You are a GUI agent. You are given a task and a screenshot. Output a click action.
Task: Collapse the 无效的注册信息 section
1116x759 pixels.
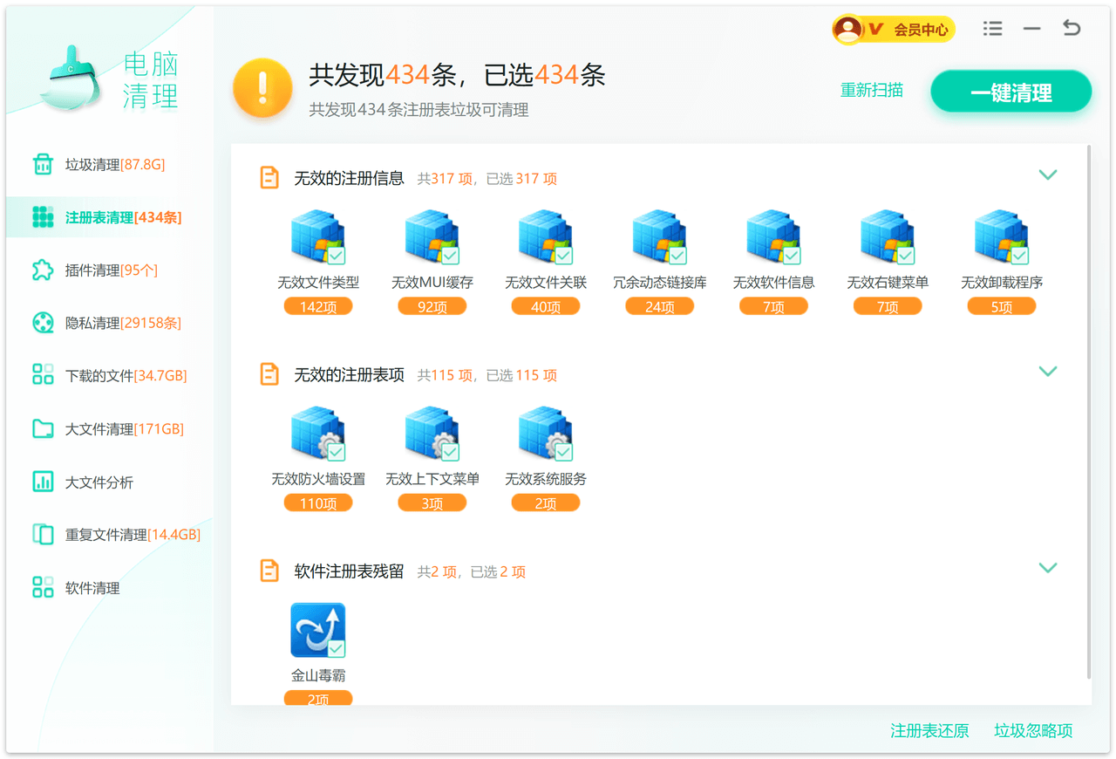(x=1048, y=175)
